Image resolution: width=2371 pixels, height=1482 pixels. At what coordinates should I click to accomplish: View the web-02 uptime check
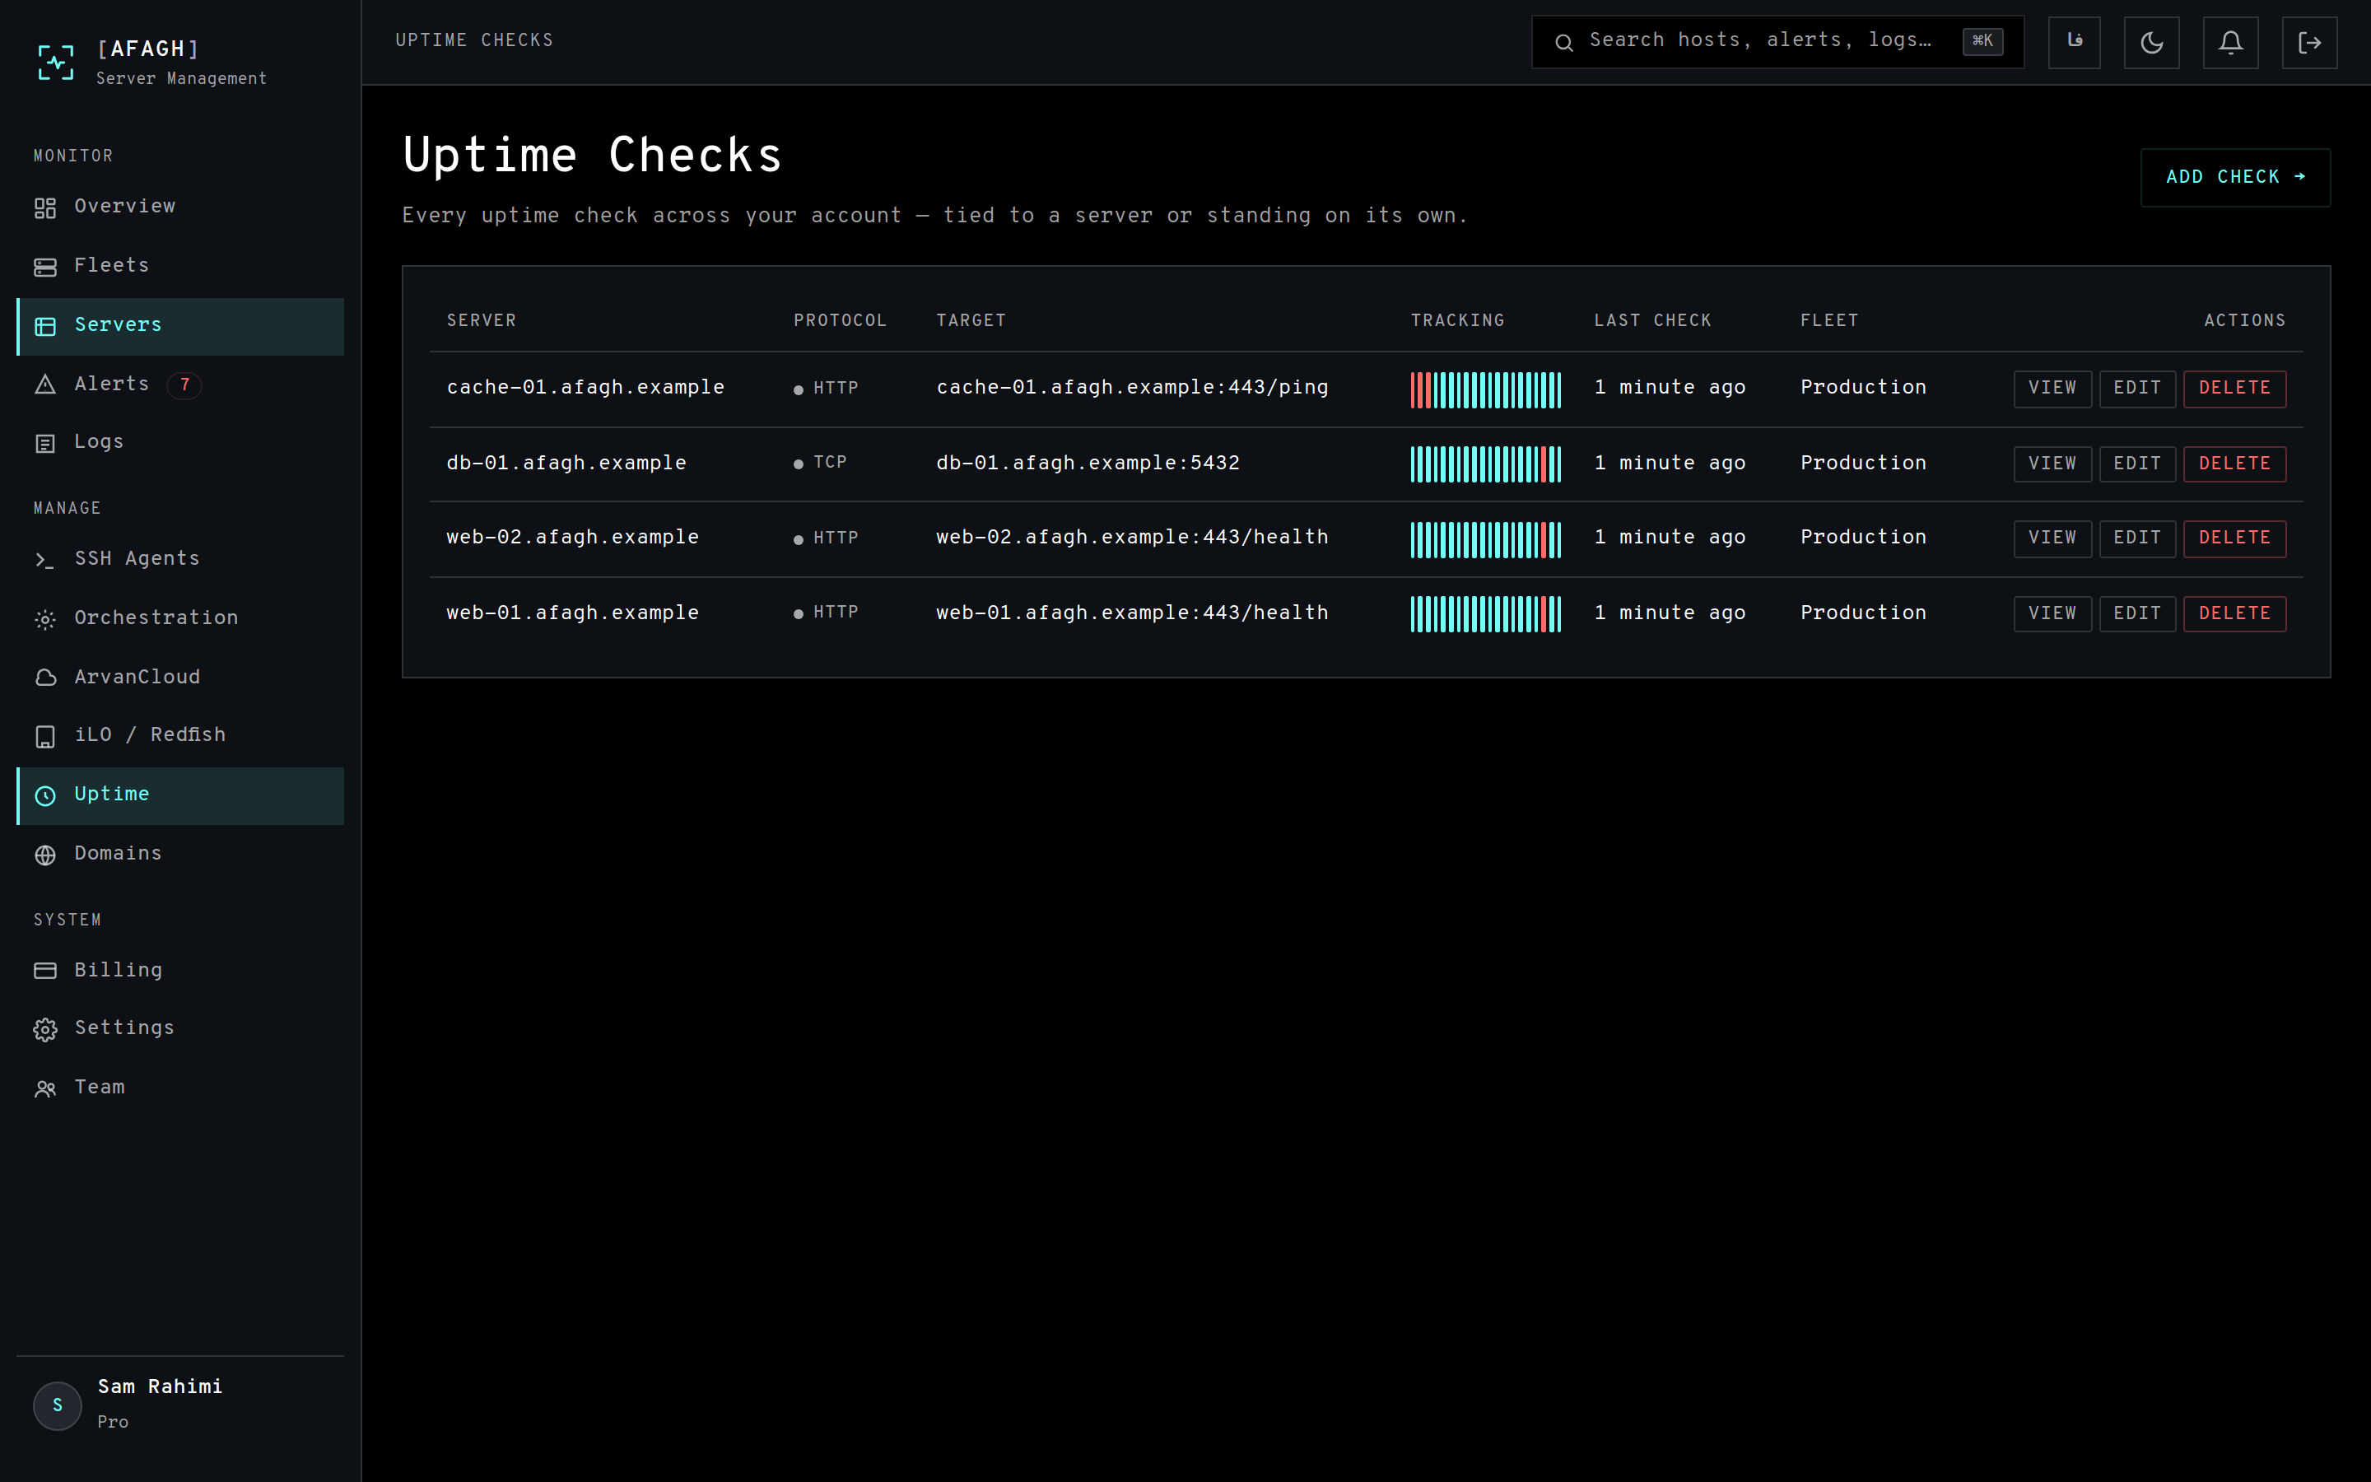click(x=2052, y=538)
